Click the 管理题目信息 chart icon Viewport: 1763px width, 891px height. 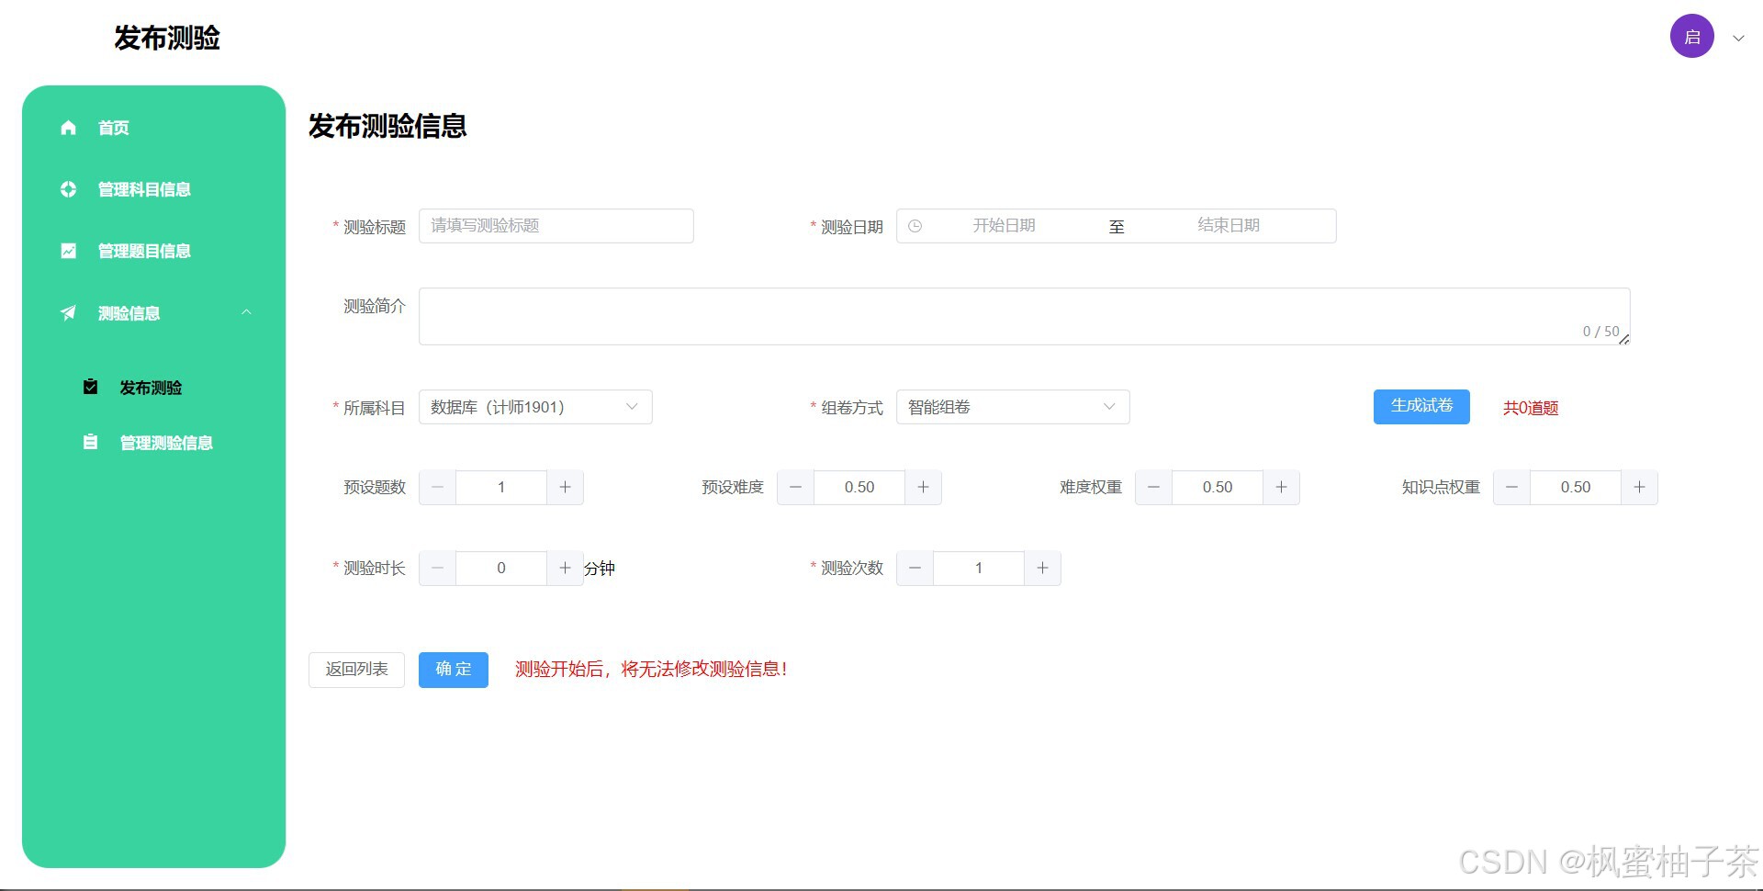[68, 251]
